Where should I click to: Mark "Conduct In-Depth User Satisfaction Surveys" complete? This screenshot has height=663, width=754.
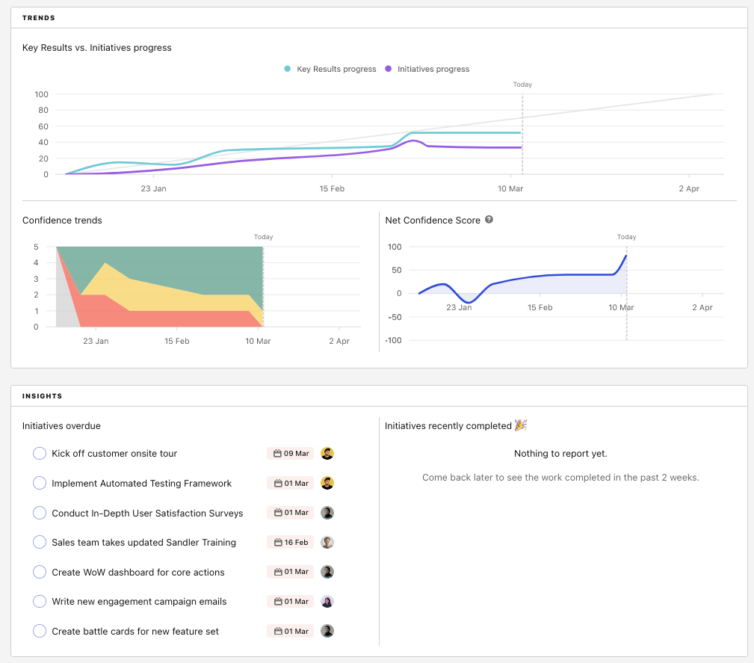(x=40, y=513)
